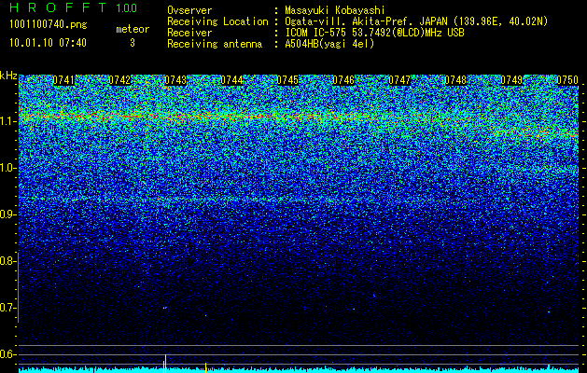587x373 pixels.
Task: Select observer name Masayuki Kobayashi
Action: click(335, 10)
